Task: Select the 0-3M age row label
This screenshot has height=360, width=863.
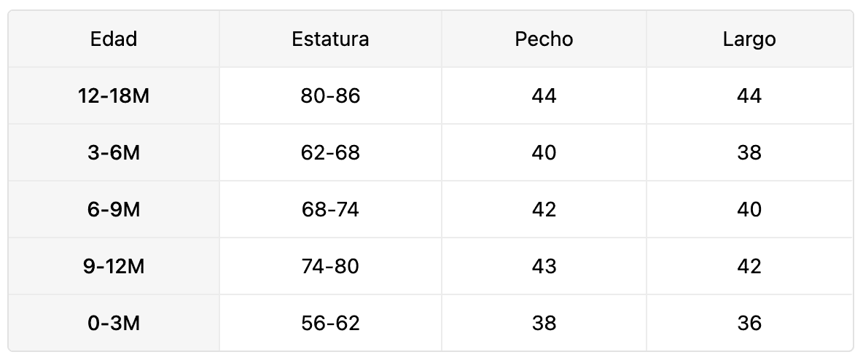Action: click(114, 324)
